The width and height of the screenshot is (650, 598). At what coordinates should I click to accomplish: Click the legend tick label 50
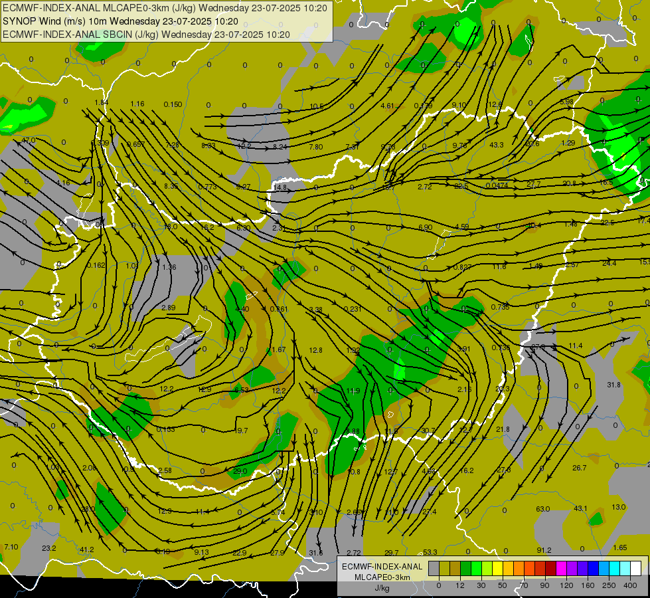pos(502,585)
